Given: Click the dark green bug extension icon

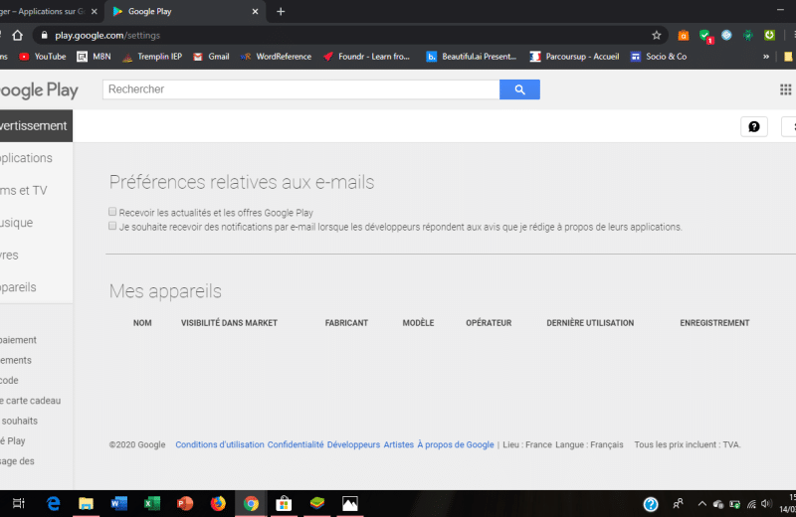Looking at the screenshot, I should (748, 36).
